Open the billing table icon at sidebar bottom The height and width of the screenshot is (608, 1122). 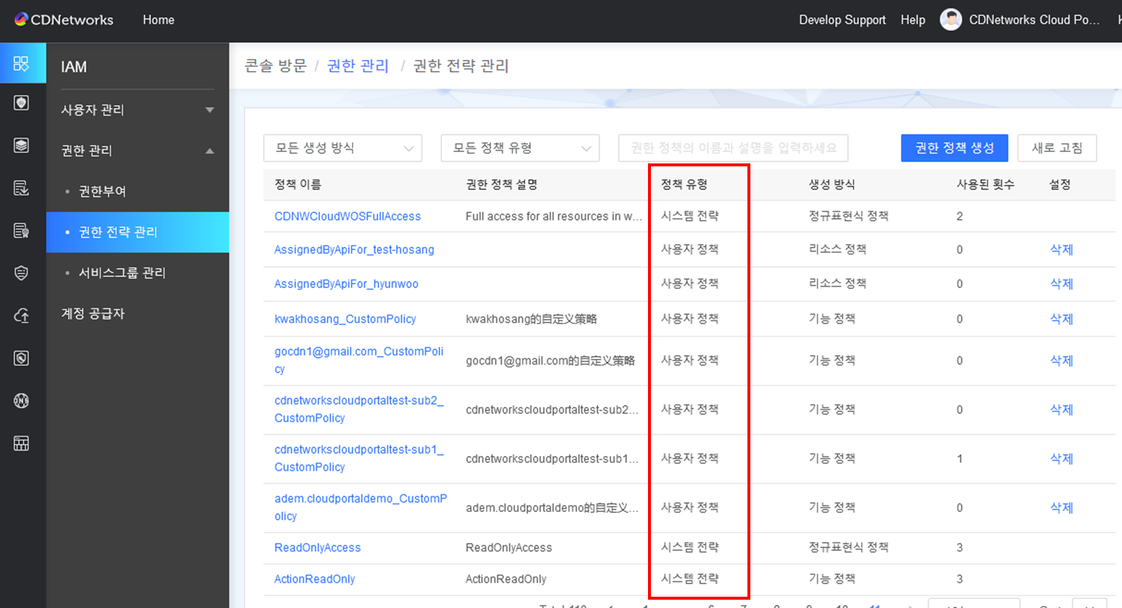22,443
